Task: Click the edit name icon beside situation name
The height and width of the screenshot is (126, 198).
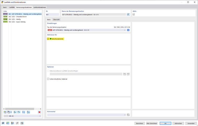Action: point(128,15)
